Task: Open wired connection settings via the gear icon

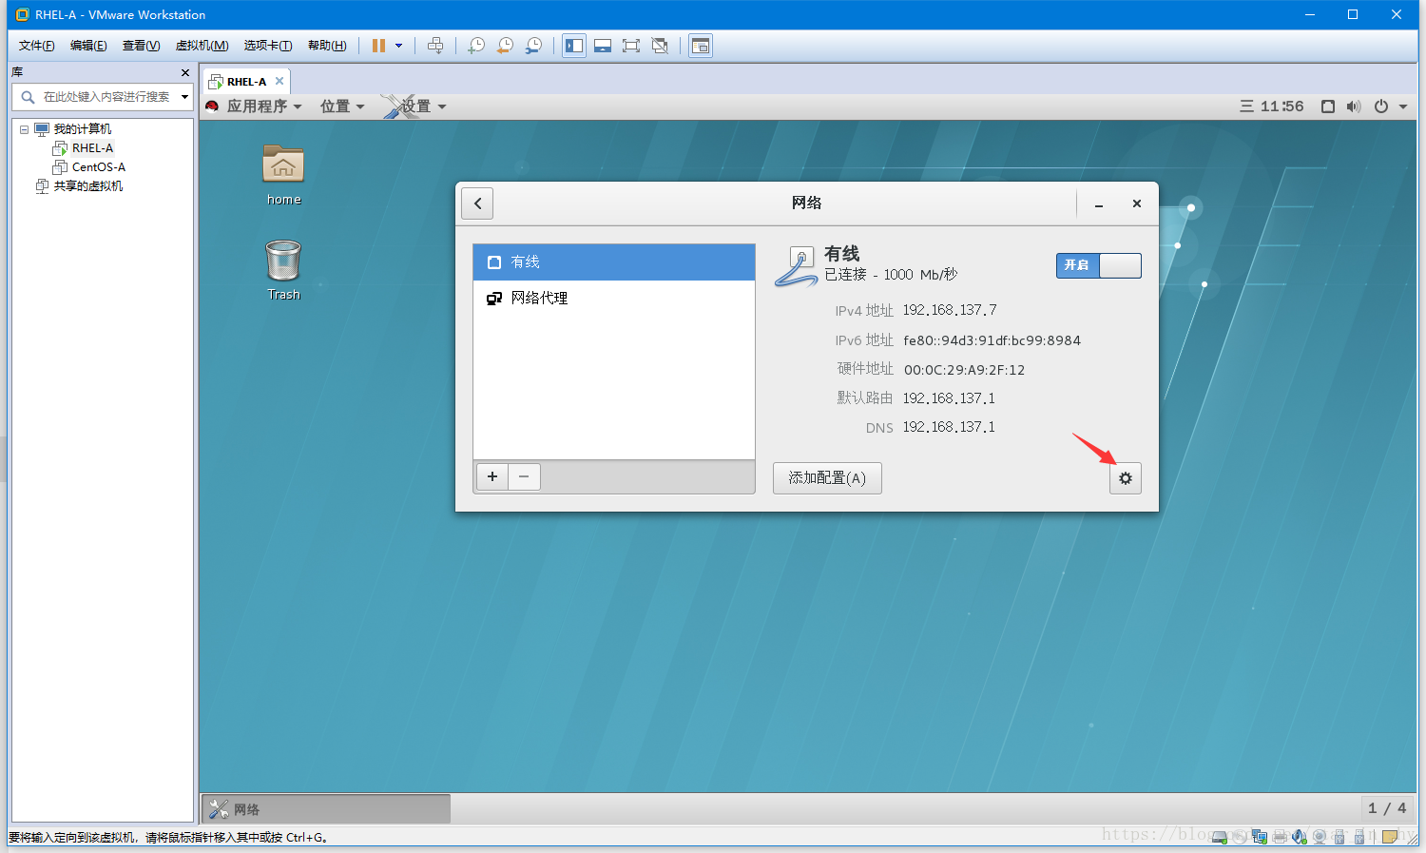Action: (x=1126, y=478)
